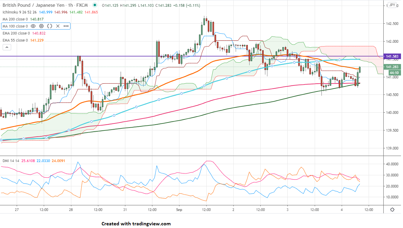Select the DMI 14 14 indicator legend
This screenshot has height=228, width=403.
[x=11, y=160]
